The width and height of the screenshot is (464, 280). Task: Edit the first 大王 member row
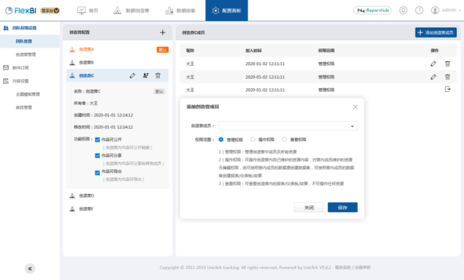click(x=433, y=64)
